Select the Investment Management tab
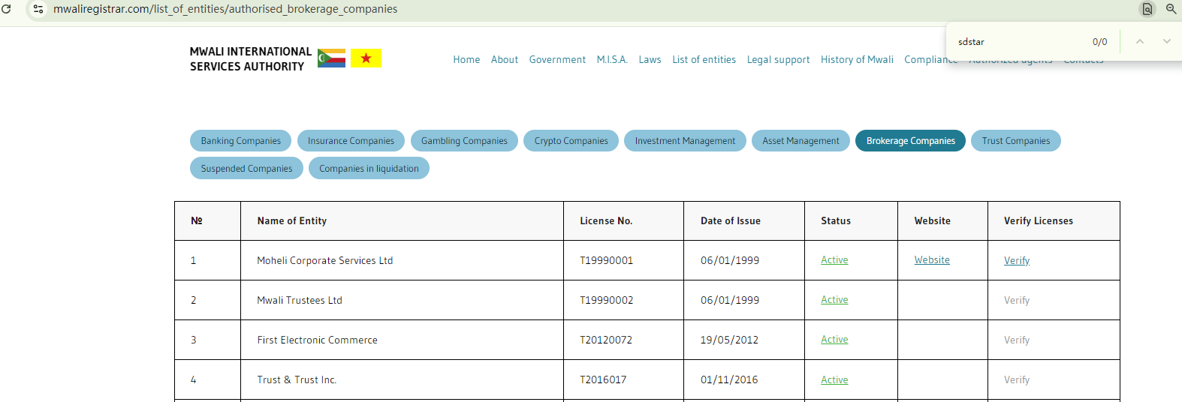The height and width of the screenshot is (402, 1182). click(x=685, y=141)
